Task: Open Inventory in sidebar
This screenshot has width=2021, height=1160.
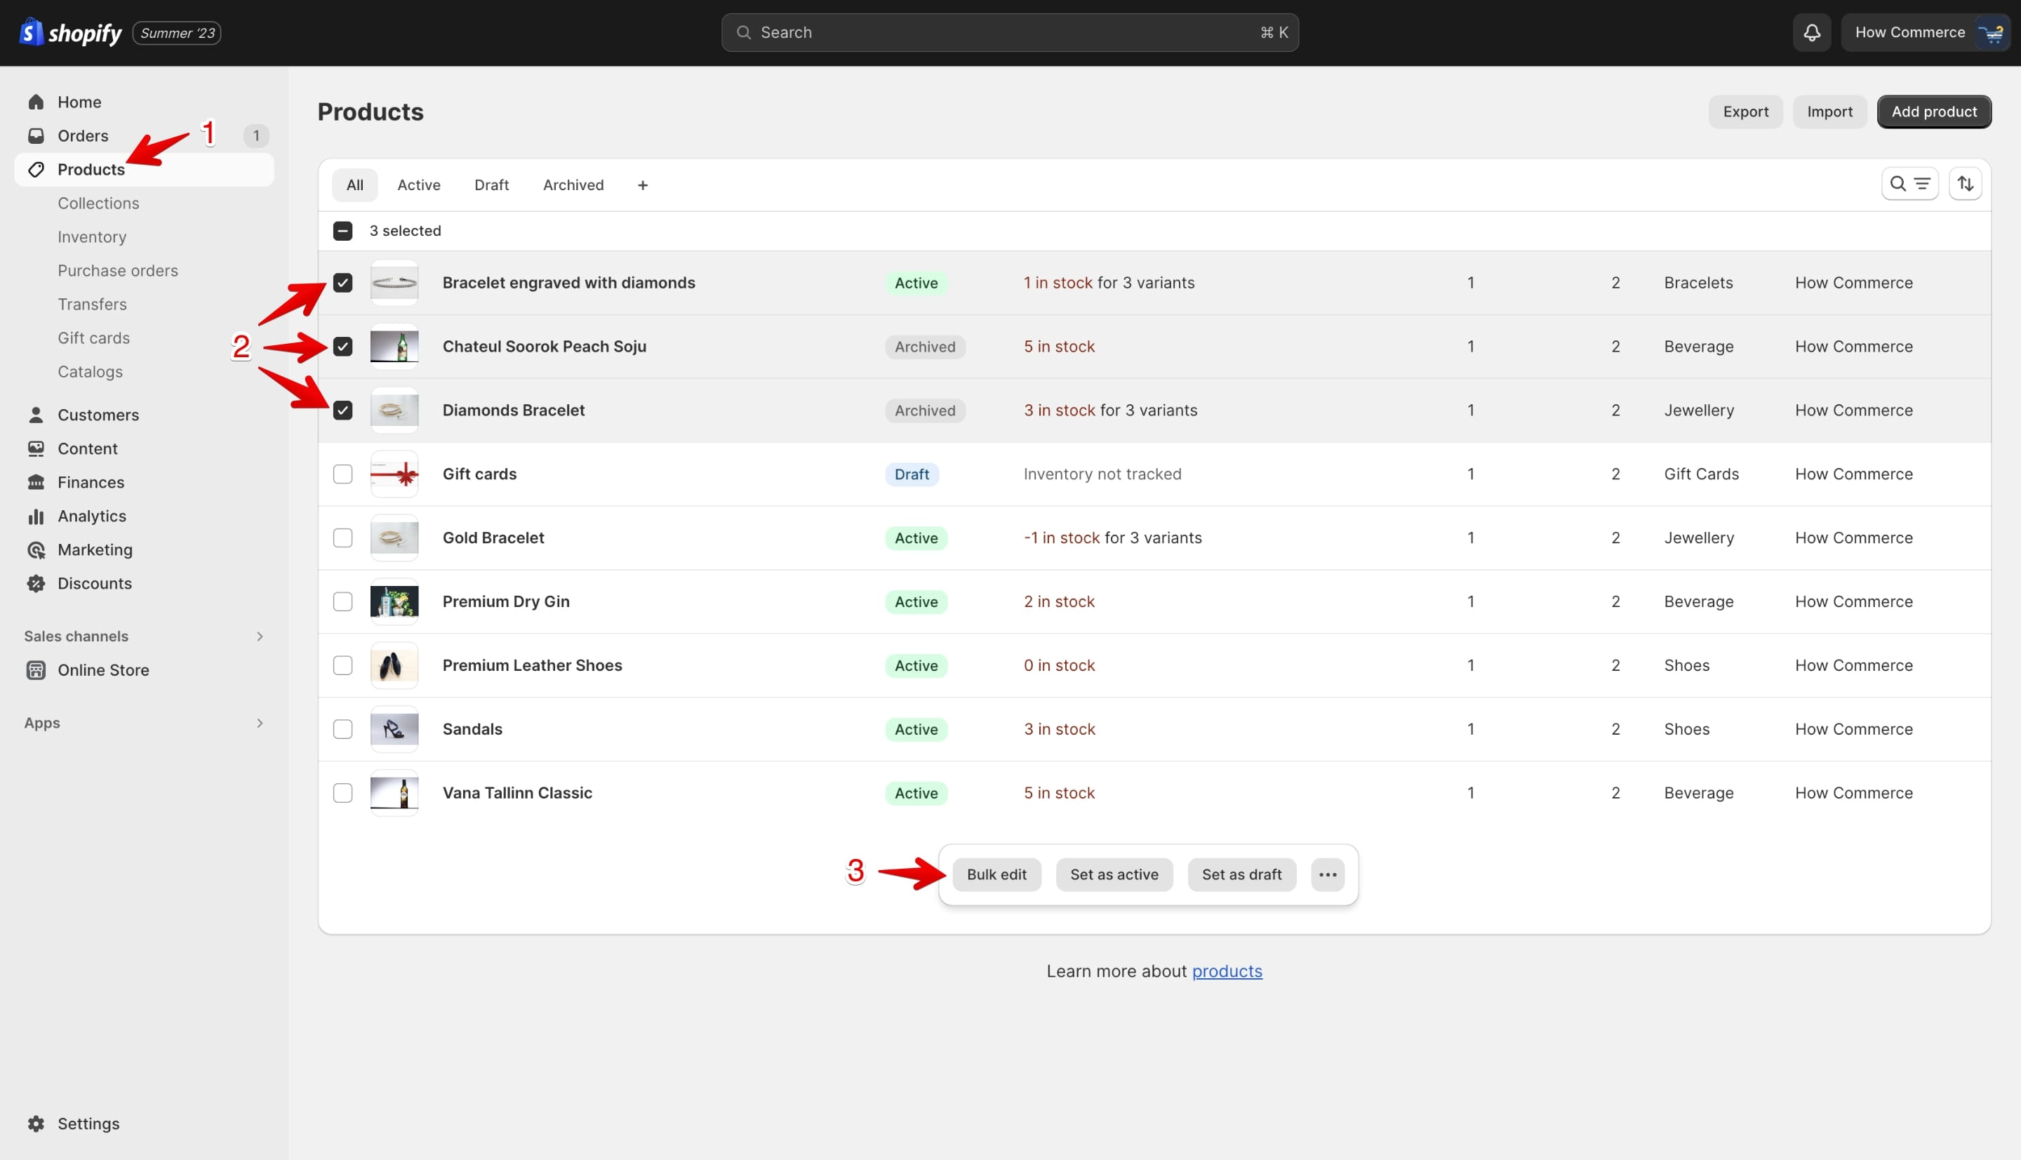Action: (92, 236)
